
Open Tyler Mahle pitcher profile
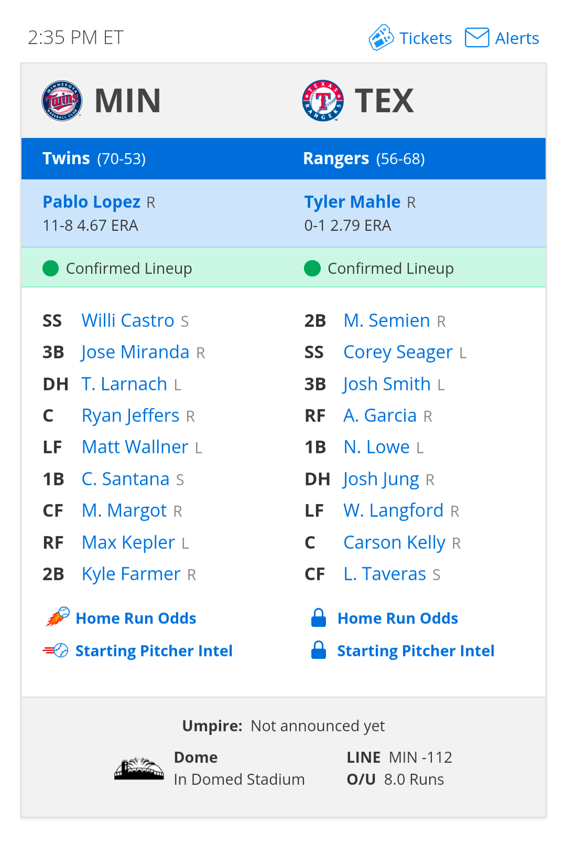pyautogui.click(x=352, y=202)
